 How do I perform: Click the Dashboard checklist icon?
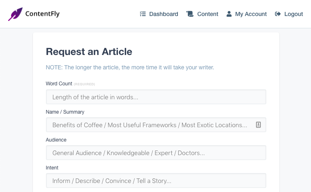click(143, 14)
